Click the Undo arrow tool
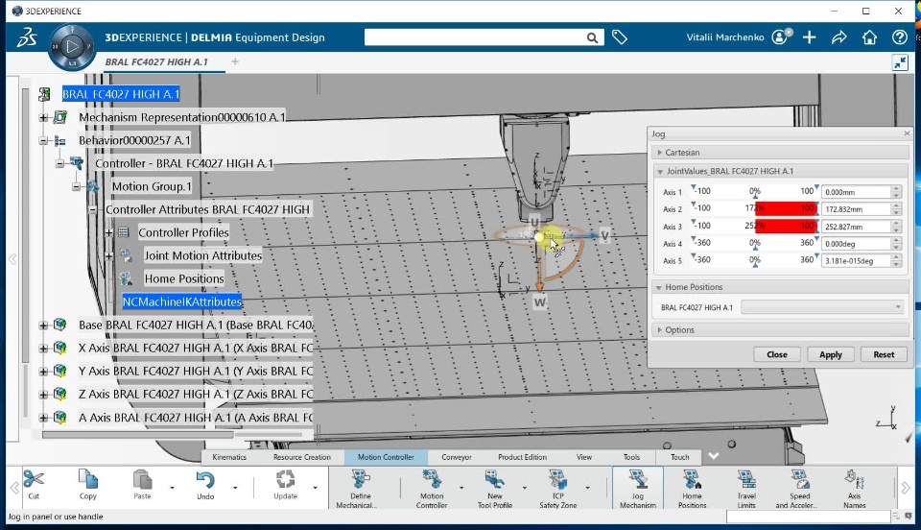This screenshot has width=921, height=530. [205, 485]
